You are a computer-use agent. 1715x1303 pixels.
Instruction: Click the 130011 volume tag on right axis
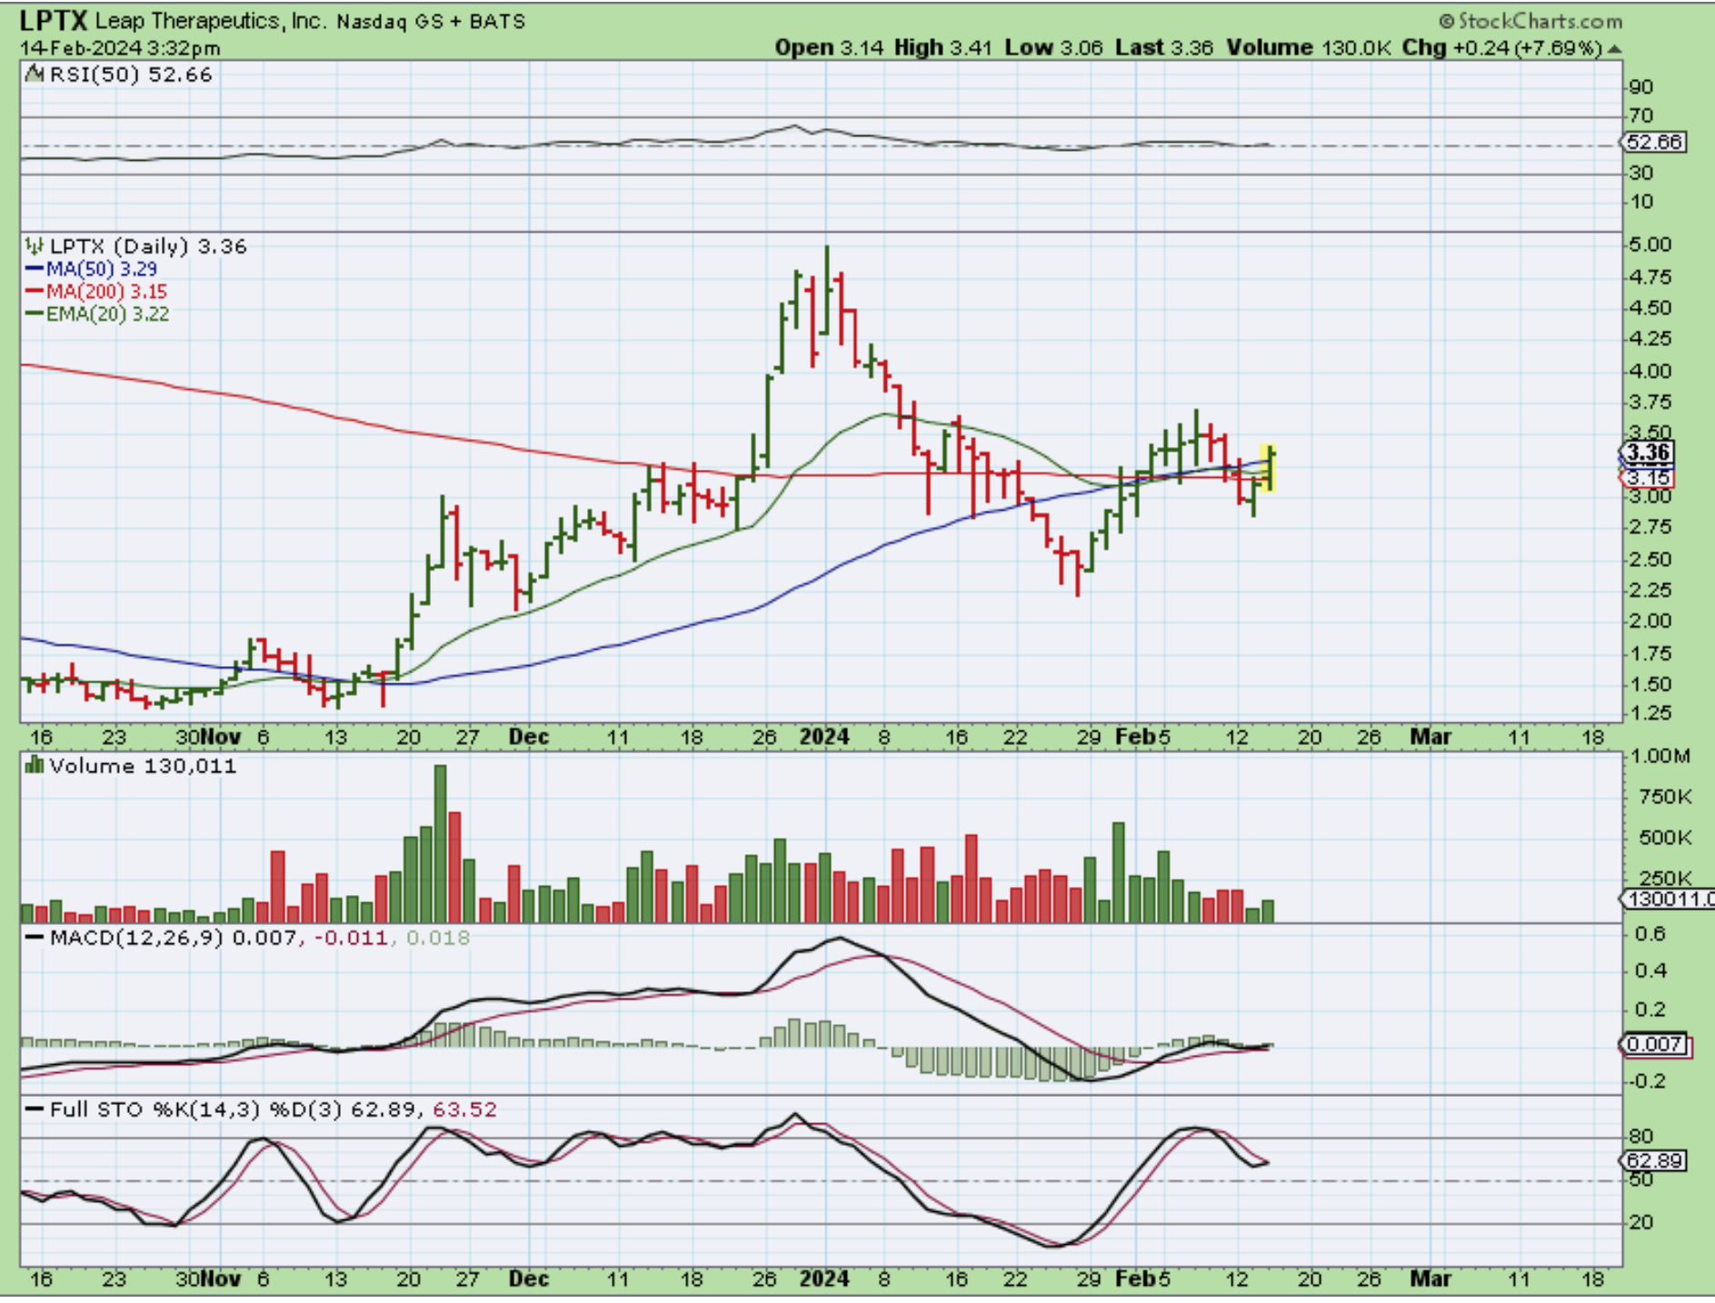point(1669,899)
